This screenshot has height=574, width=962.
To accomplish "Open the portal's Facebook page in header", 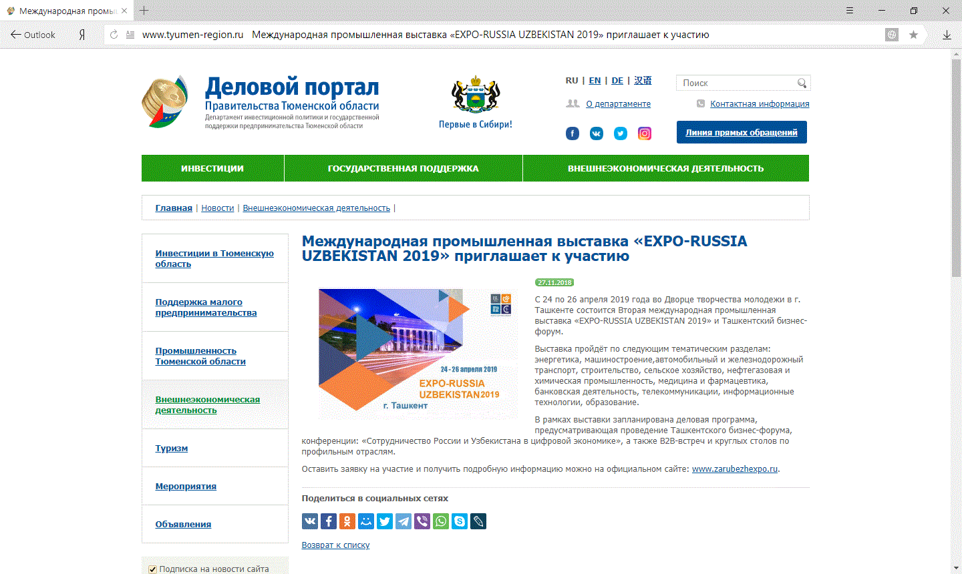I will (573, 133).
